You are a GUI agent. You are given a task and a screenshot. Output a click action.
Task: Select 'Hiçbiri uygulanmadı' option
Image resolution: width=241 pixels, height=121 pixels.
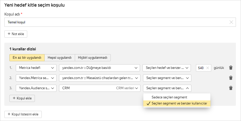[93, 58]
